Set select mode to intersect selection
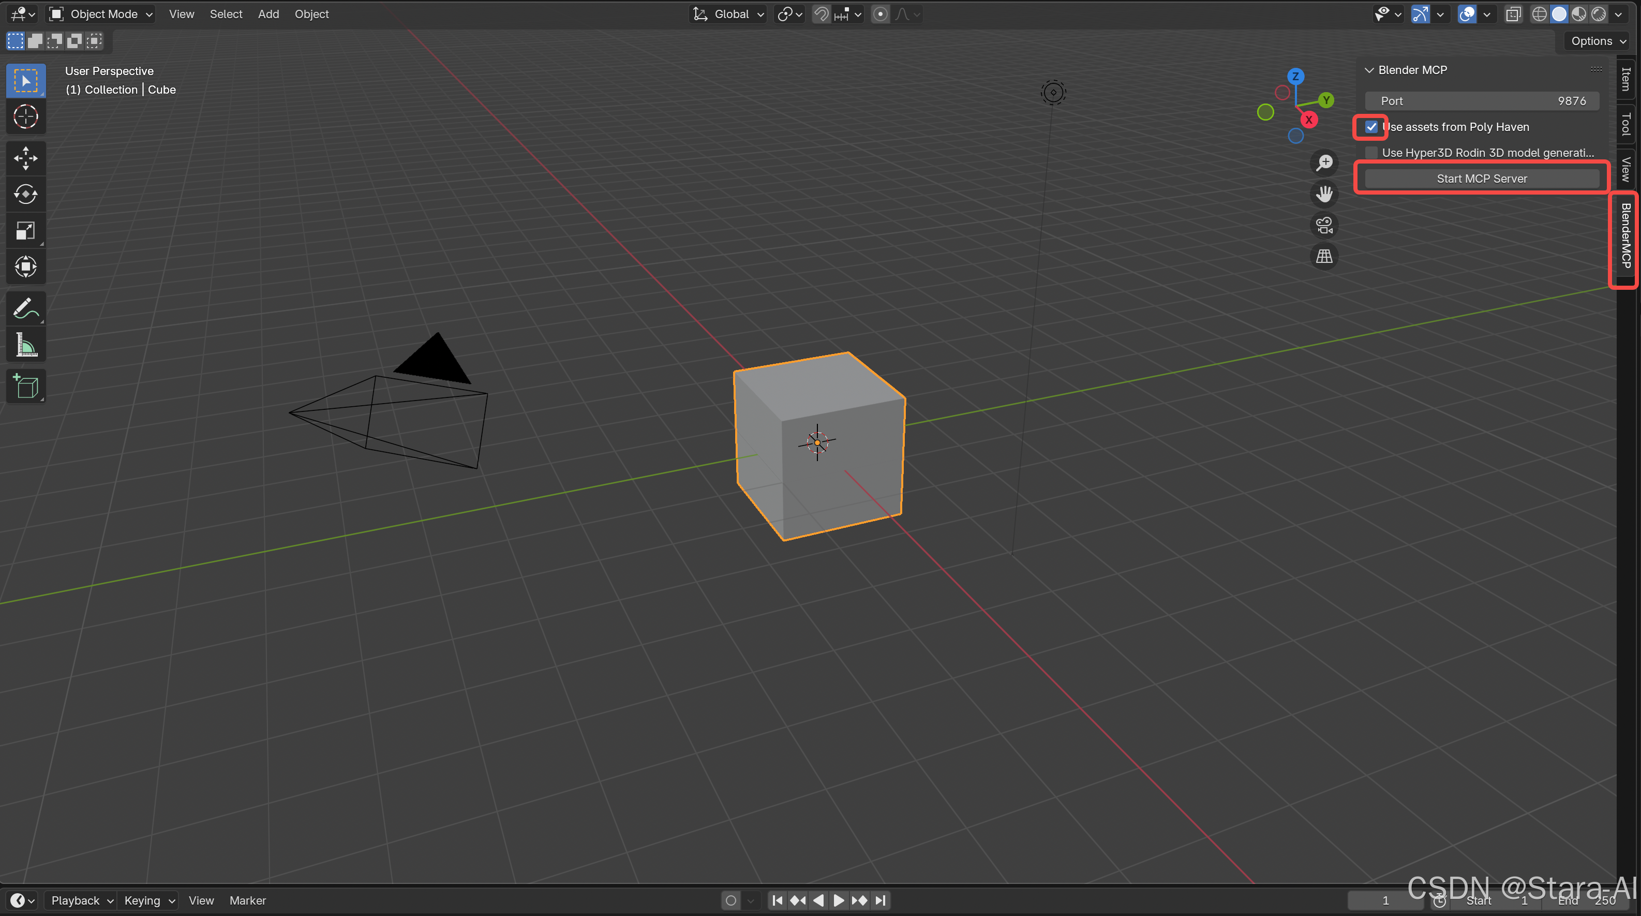Screen dimensions: 1641x916 pos(94,41)
